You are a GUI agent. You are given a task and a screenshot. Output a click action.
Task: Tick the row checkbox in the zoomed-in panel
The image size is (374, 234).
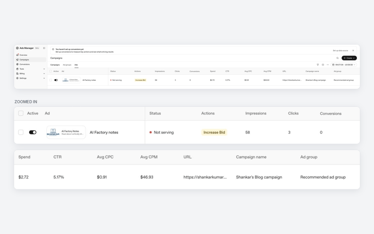21,132
